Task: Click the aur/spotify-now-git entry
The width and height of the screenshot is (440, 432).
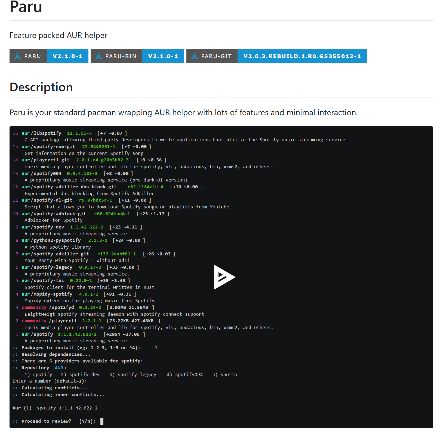Action: click(x=82, y=146)
